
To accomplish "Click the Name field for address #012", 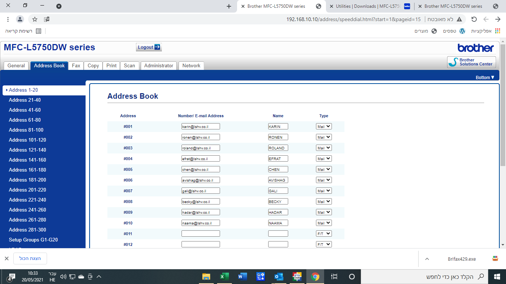I will coord(278,244).
